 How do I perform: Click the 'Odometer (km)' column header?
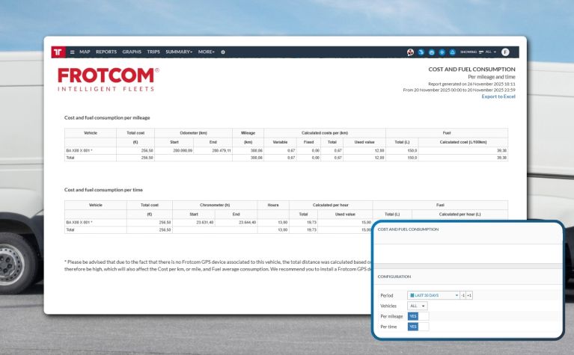(x=193, y=133)
